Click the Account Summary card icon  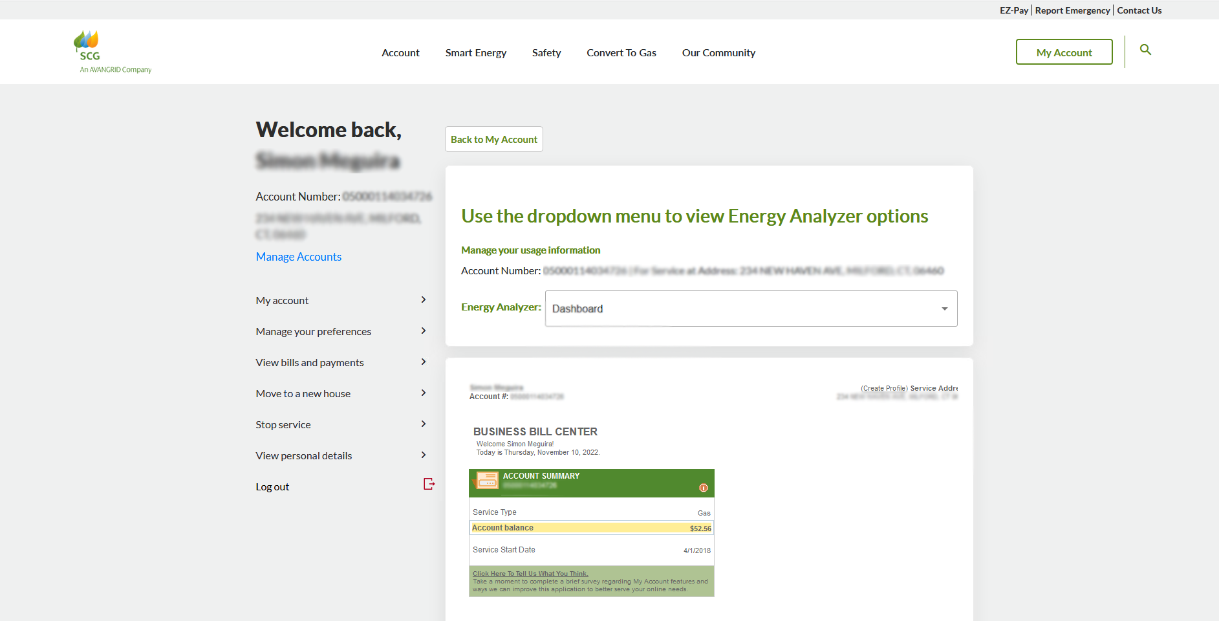pos(486,480)
